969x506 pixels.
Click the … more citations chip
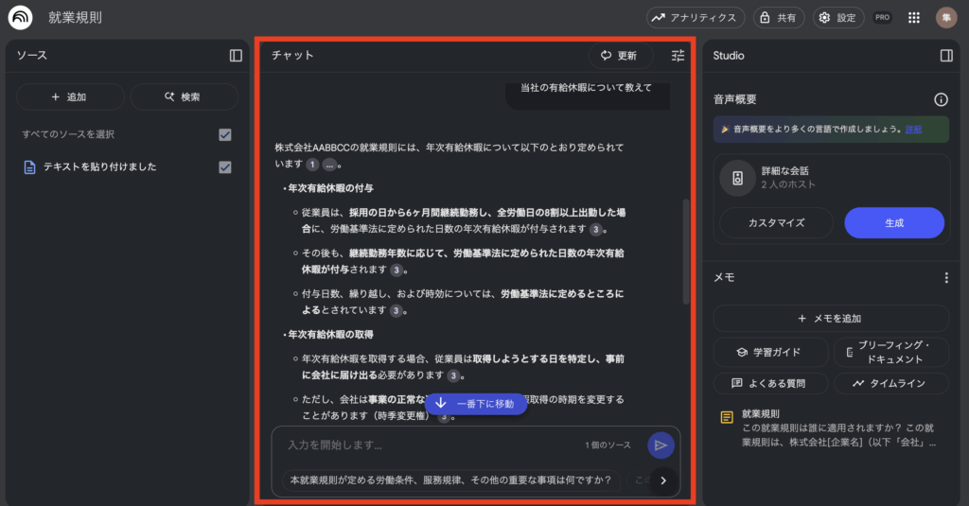(329, 165)
